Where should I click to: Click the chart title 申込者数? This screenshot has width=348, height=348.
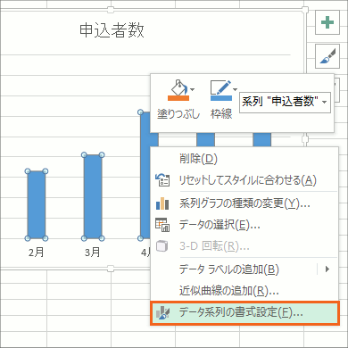click(x=112, y=30)
